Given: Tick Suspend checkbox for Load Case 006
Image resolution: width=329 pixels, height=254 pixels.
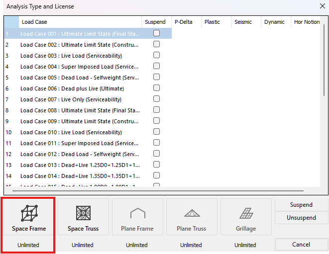Looking at the screenshot, I should coord(156,88).
